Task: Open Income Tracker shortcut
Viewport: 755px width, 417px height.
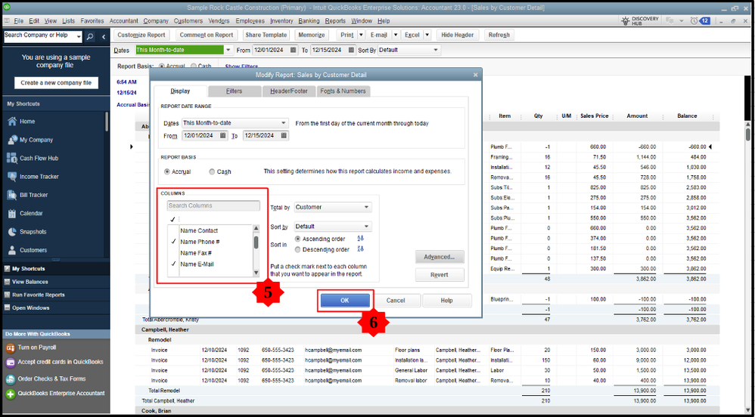Action: pos(39,177)
